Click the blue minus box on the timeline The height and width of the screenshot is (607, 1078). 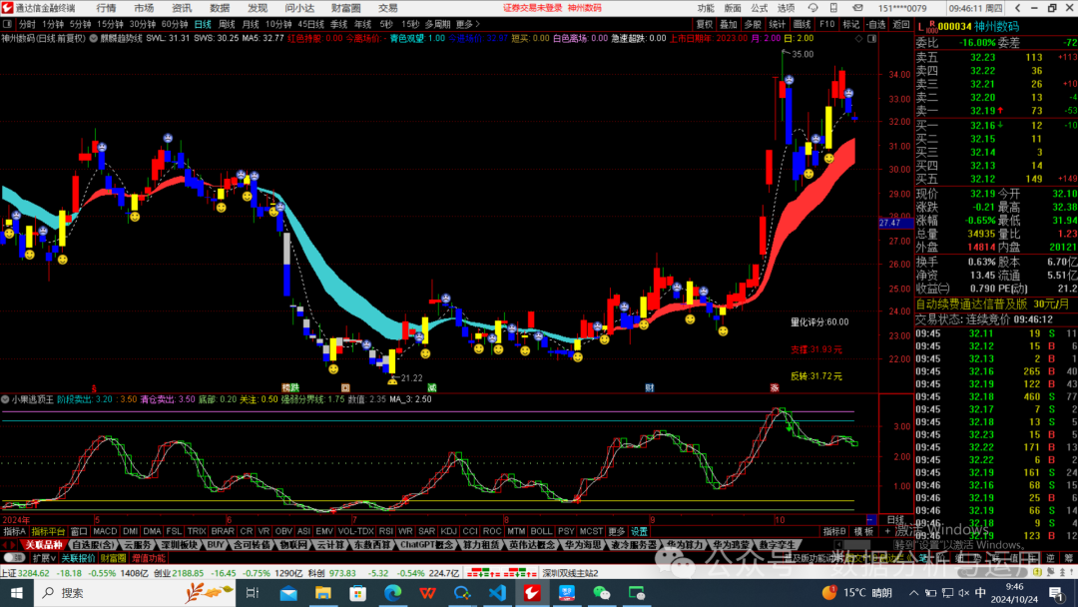[x=871, y=520]
